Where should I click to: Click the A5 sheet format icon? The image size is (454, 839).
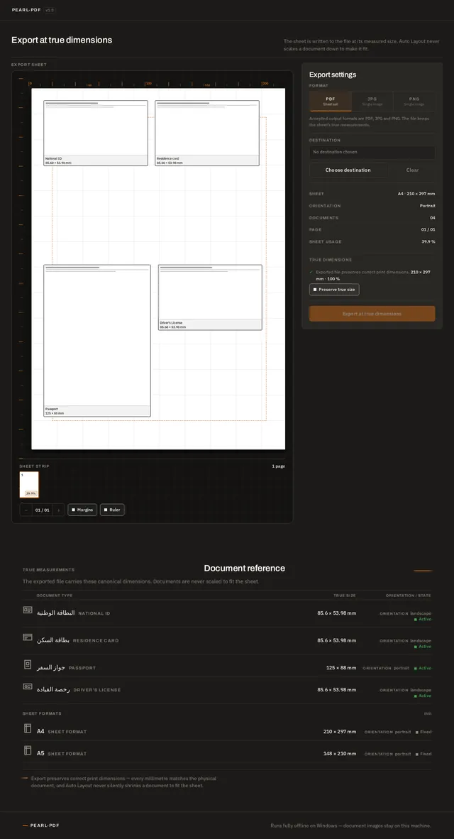27,750
